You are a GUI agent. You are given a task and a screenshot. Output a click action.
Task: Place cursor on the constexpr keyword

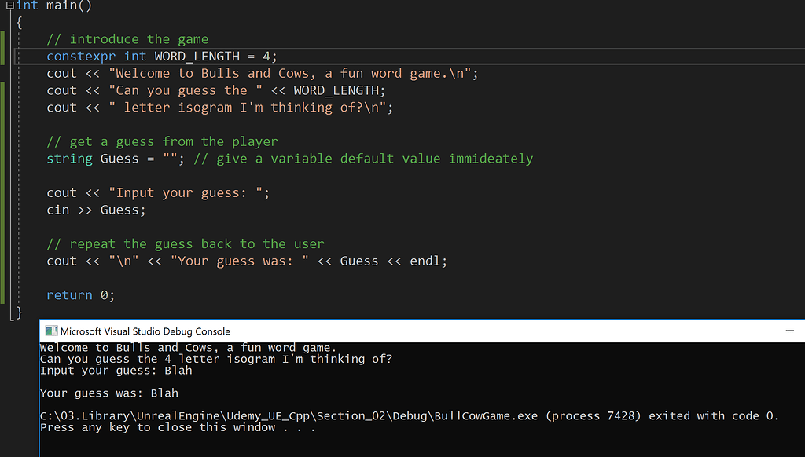coord(81,57)
